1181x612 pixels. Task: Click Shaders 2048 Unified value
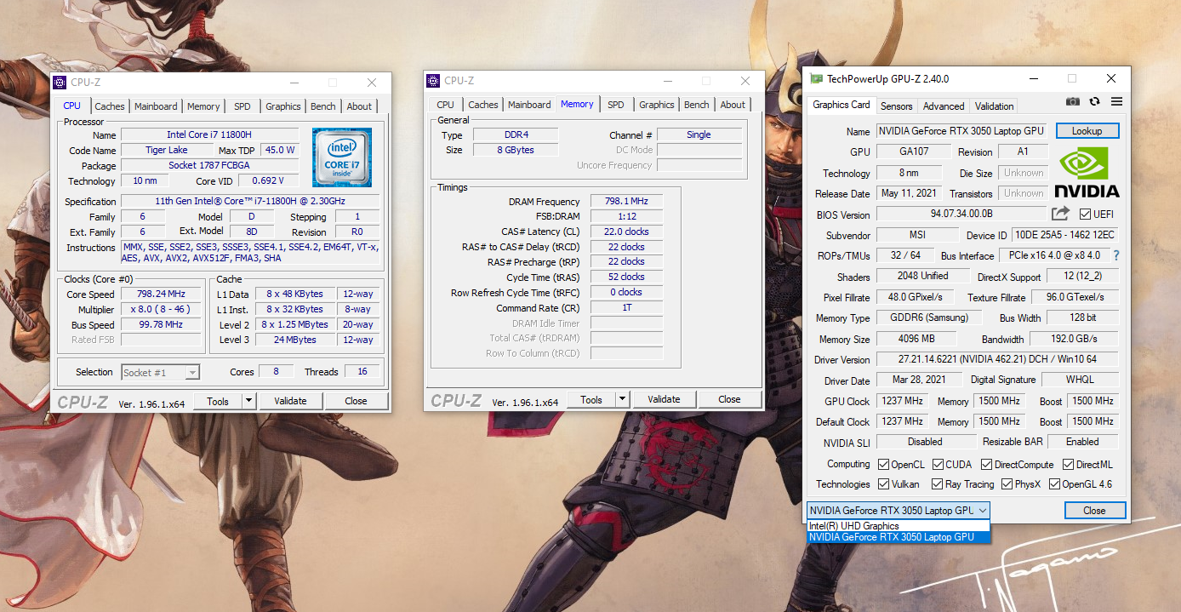point(923,276)
